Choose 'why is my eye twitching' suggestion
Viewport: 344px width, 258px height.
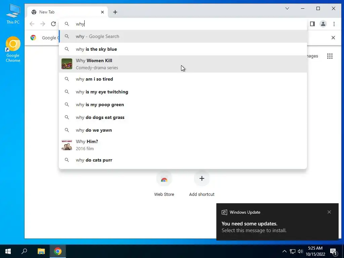tap(183, 92)
